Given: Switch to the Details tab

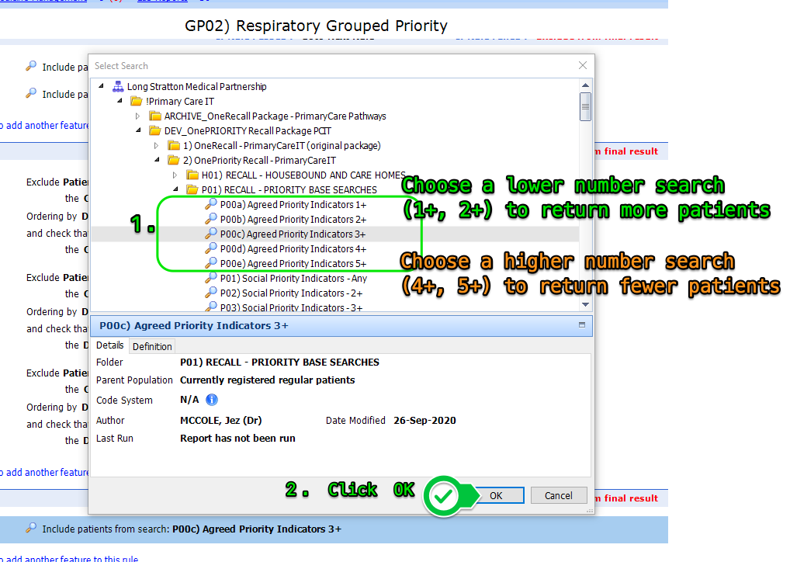Looking at the screenshot, I should [x=110, y=345].
